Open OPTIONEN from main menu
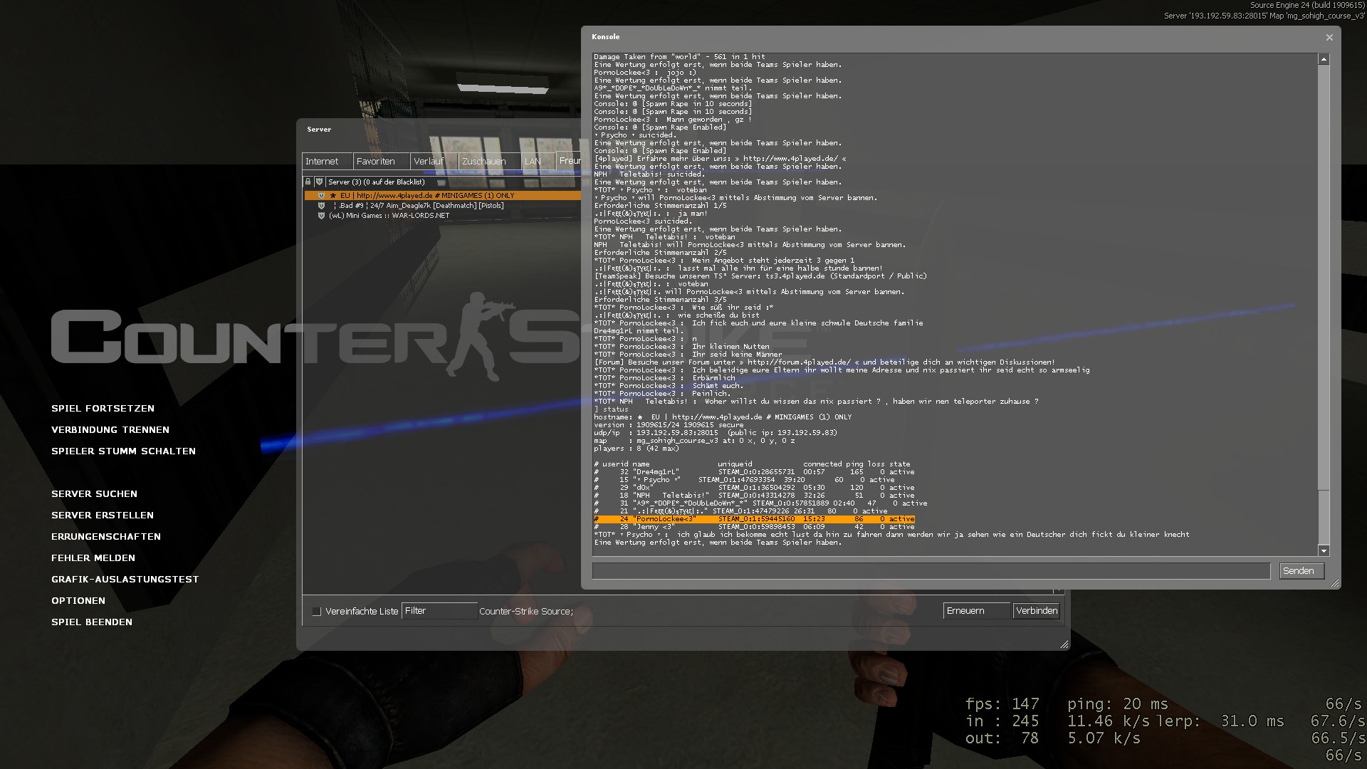The height and width of the screenshot is (769, 1367). pyautogui.click(x=78, y=601)
